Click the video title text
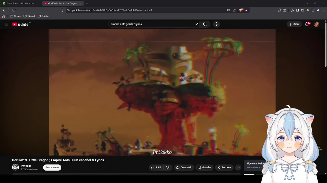 tap(59, 160)
